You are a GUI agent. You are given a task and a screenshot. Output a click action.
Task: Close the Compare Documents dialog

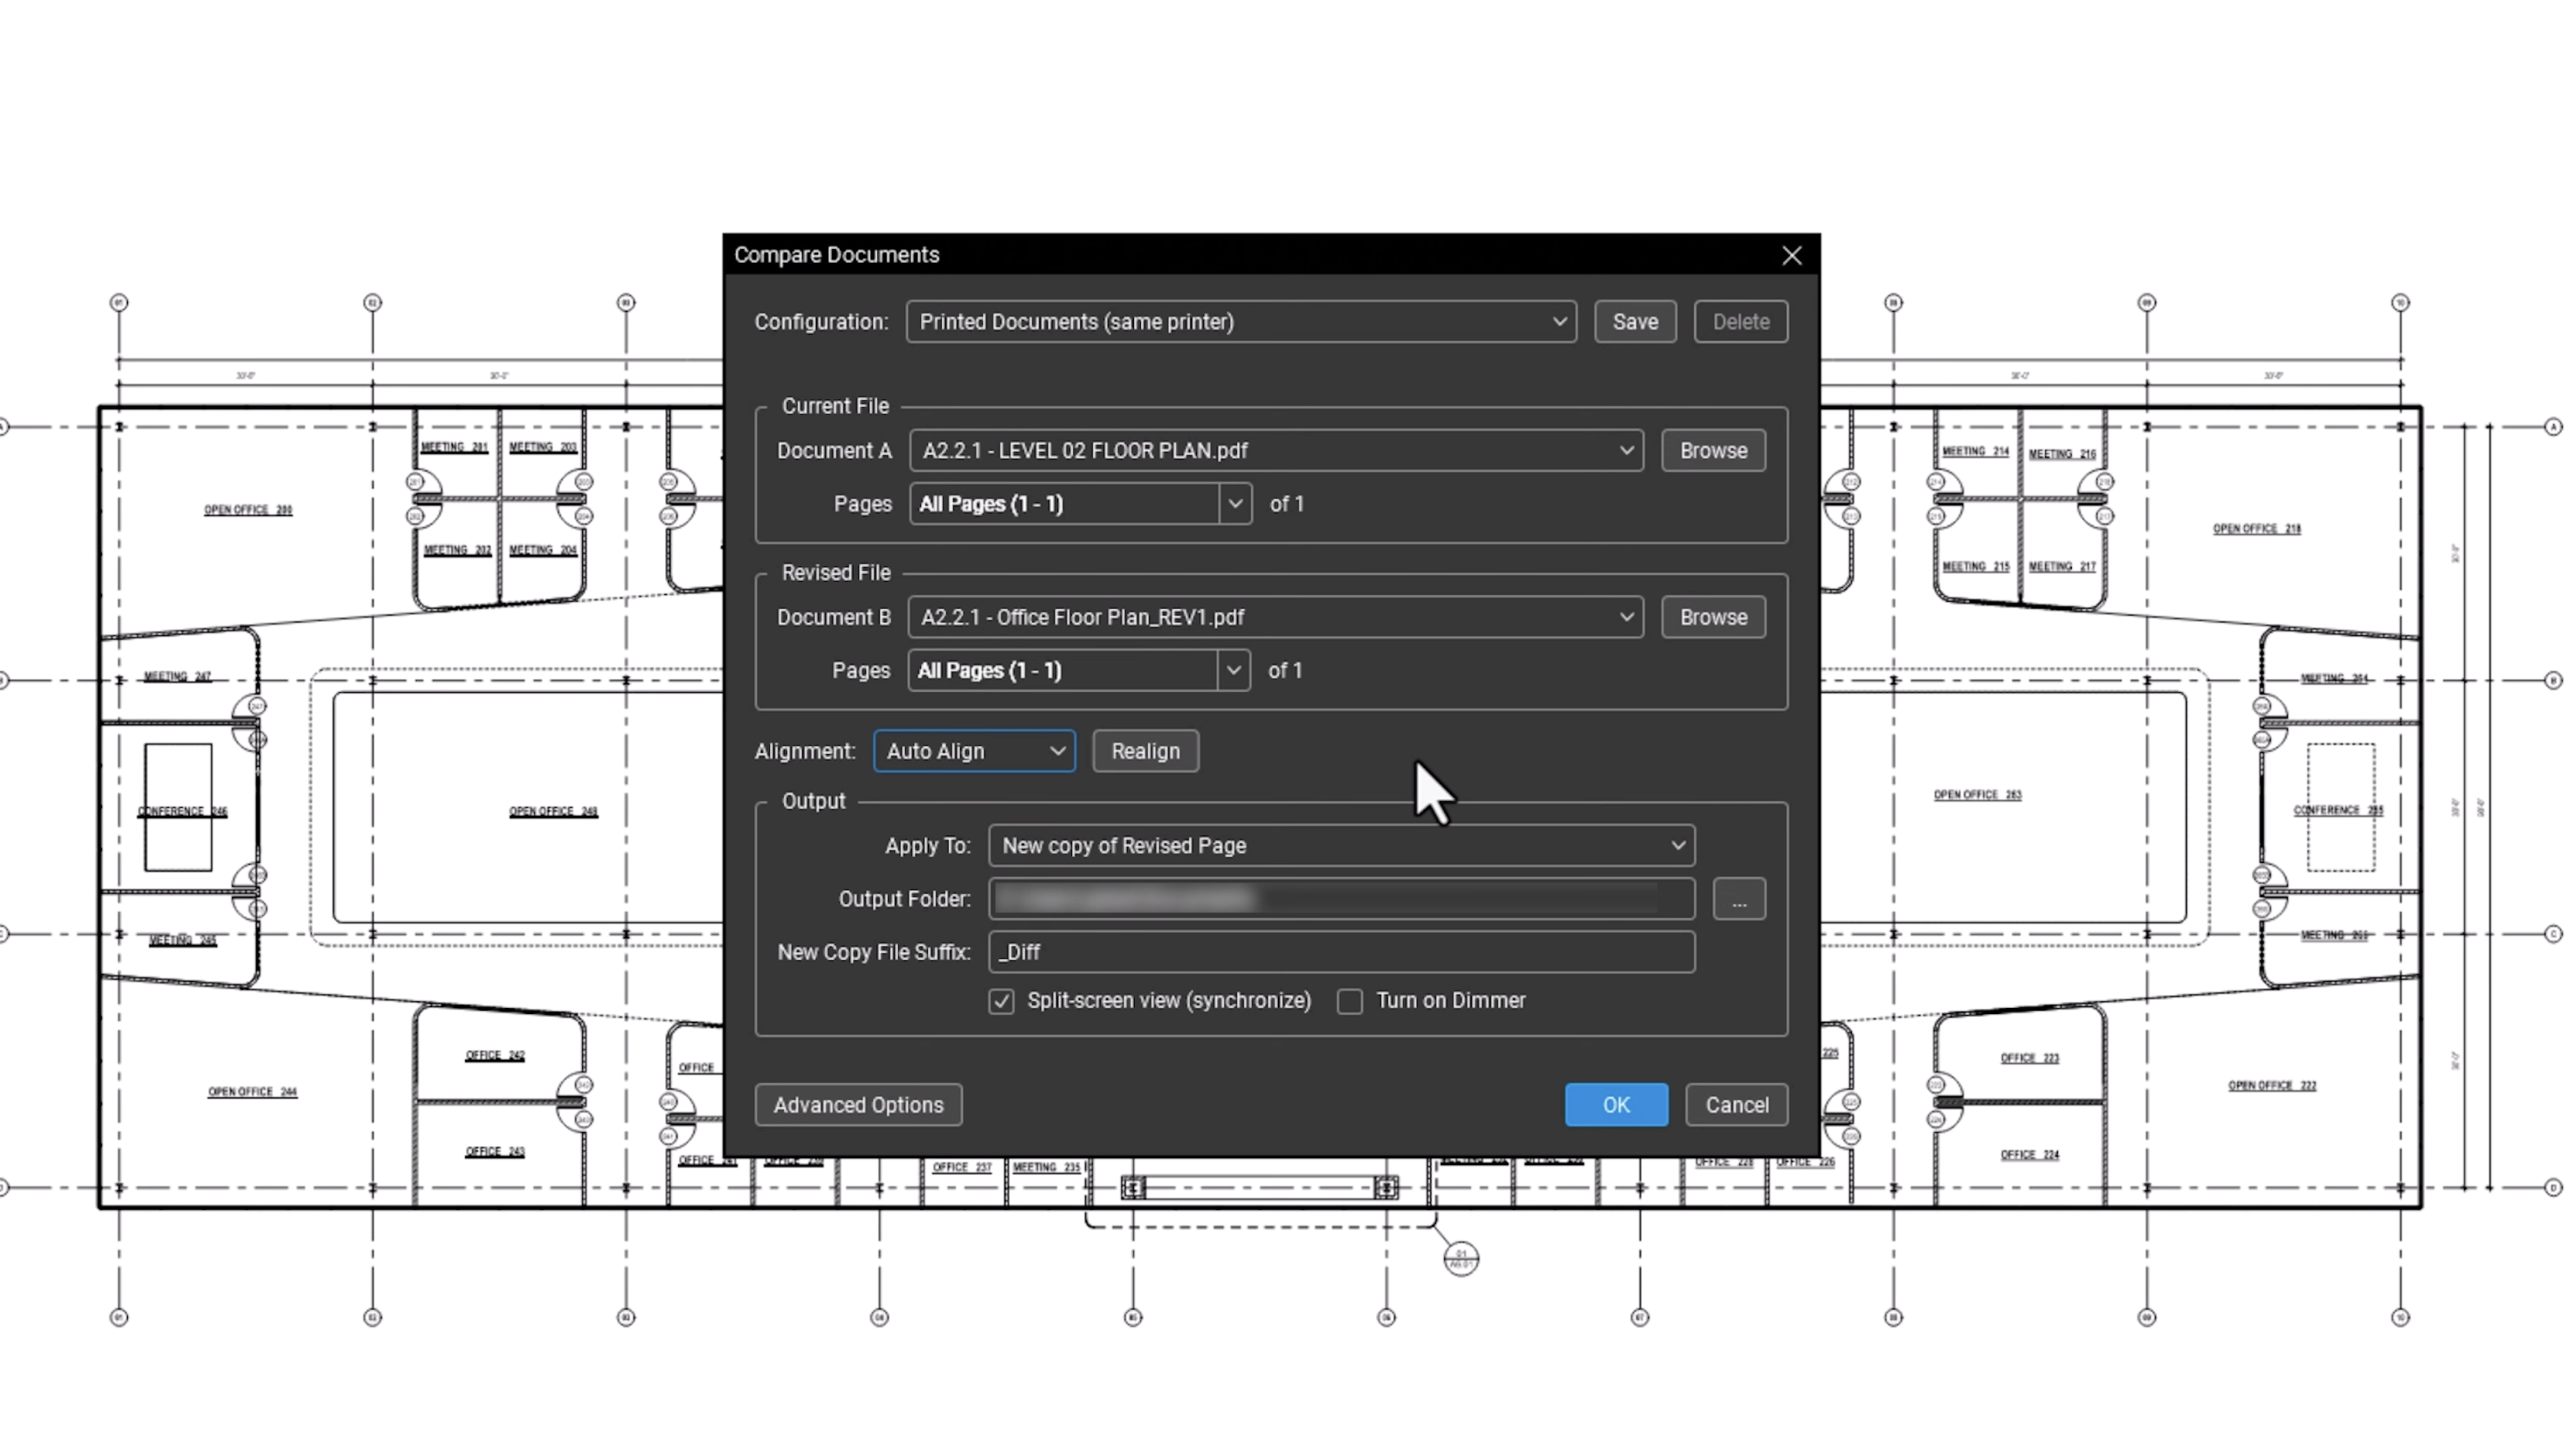coord(1791,256)
